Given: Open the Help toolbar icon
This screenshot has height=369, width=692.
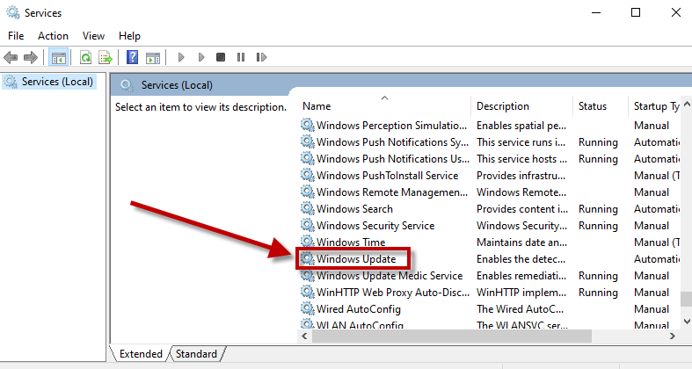Looking at the screenshot, I should (132, 57).
